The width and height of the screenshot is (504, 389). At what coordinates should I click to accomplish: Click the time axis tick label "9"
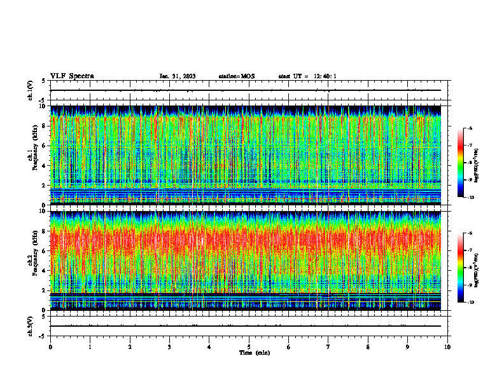click(407, 347)
